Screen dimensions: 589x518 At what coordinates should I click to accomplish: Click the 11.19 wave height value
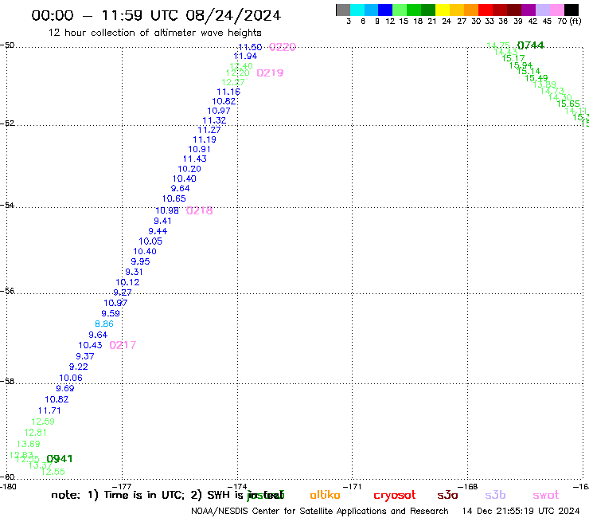click(x=205, y=139)
